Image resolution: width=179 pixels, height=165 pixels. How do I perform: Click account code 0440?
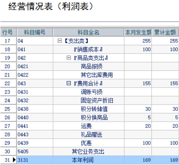click(23, 118)
